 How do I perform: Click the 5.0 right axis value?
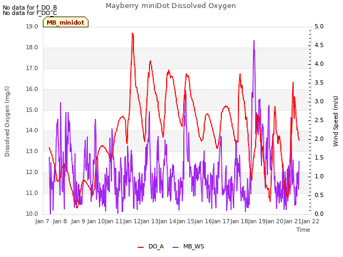point(319,26)
